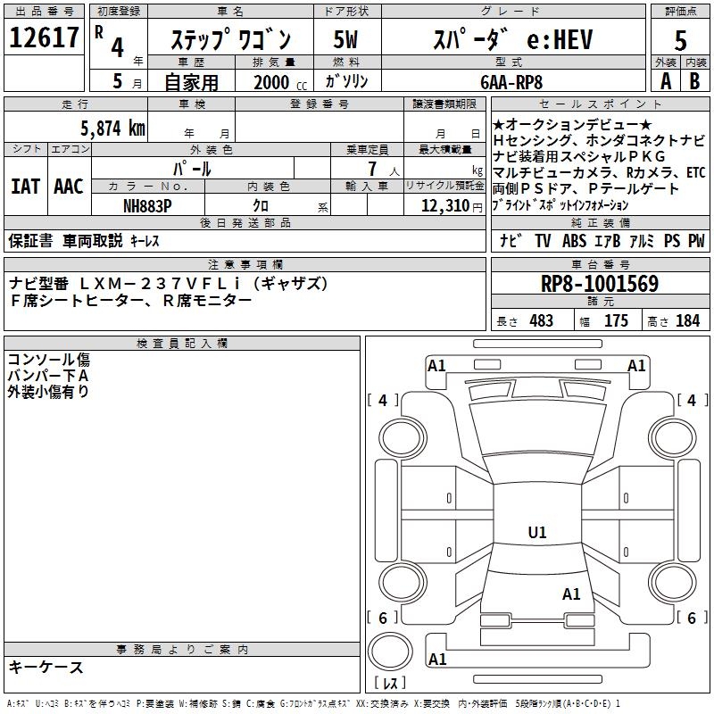Click the キーレス item
714x714 pixels.
pyautogui.click(x=145, y=241)
